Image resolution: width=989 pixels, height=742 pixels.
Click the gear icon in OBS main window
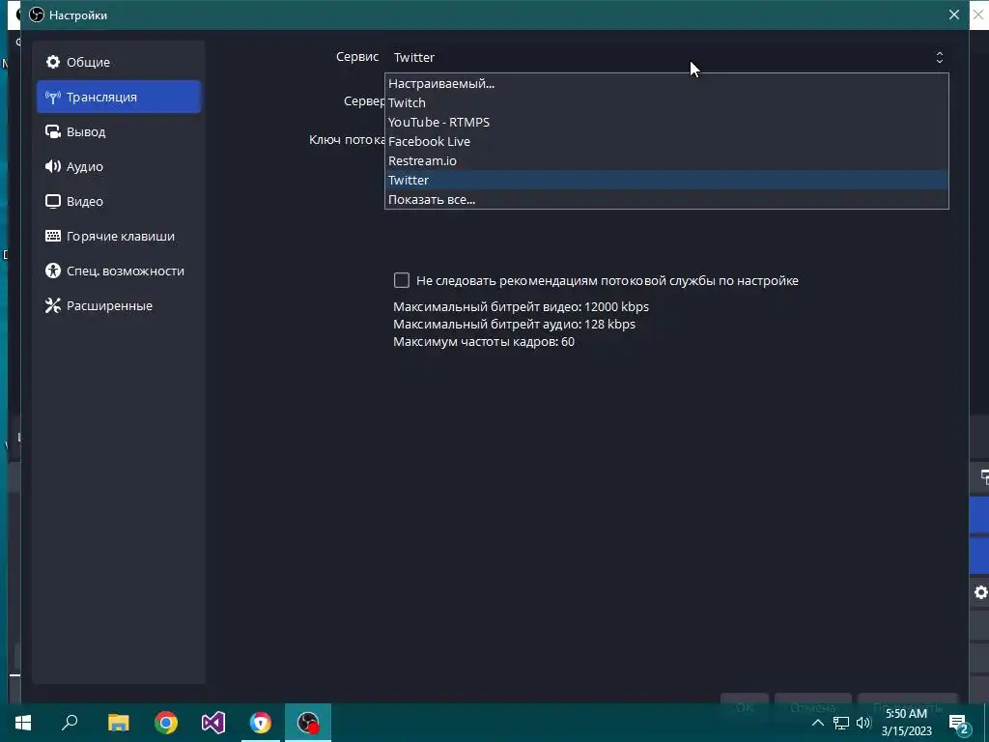[x=980, y=592]
